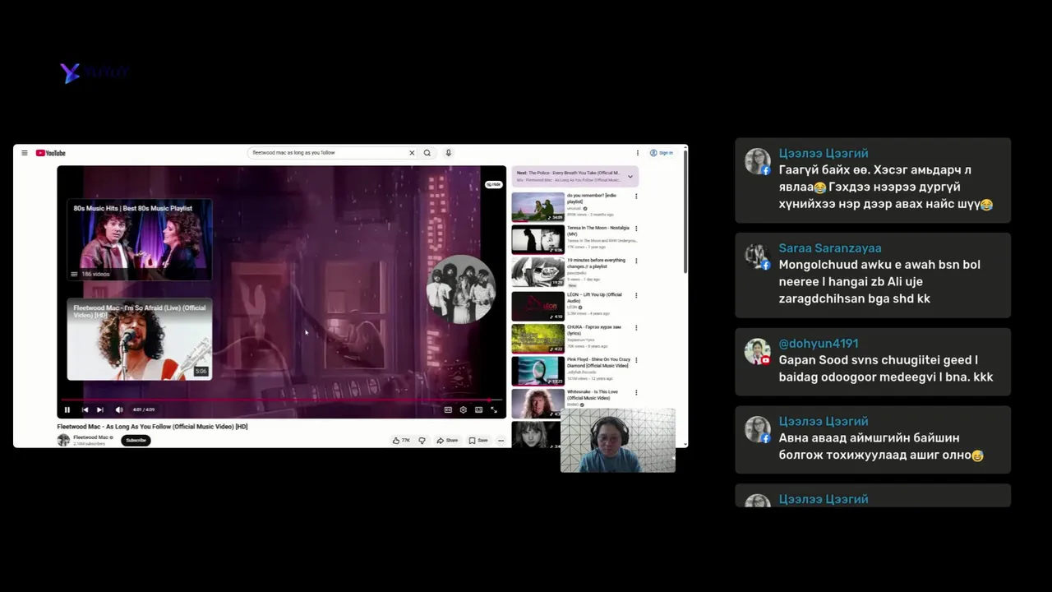This screenshot has height=592, width=1052.
Task: Click the circular Fleetwood Mac channel end-screen icon
Action: (461, 289)
